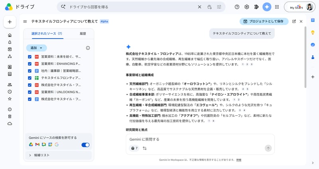Open the Google apps grid
Viewport: 319px width, 169px height.
[x=277, y=7]
